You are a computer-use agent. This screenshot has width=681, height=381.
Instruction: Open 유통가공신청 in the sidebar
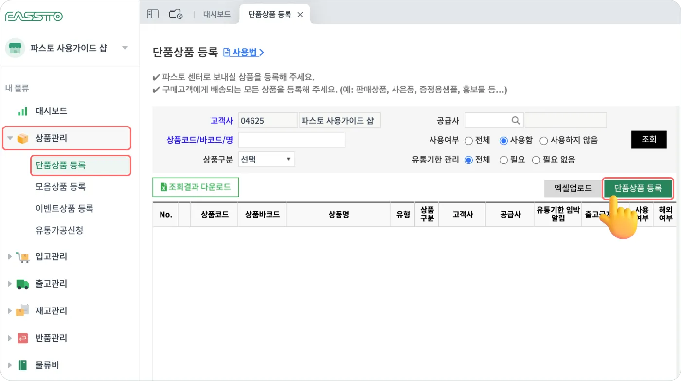pyautogui.click(x=59, y=230)
